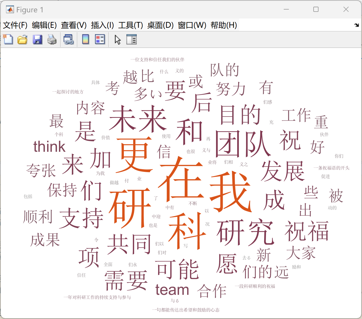
Task: Click the phrase "一句都能传达出希望和鼓励的心态"
Action: coord(186,310)
